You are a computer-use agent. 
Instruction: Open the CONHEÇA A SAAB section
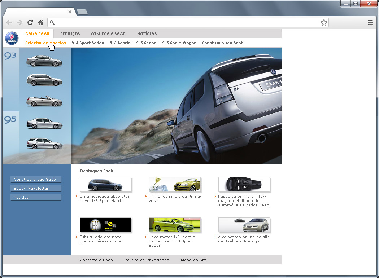pos(108,34)
